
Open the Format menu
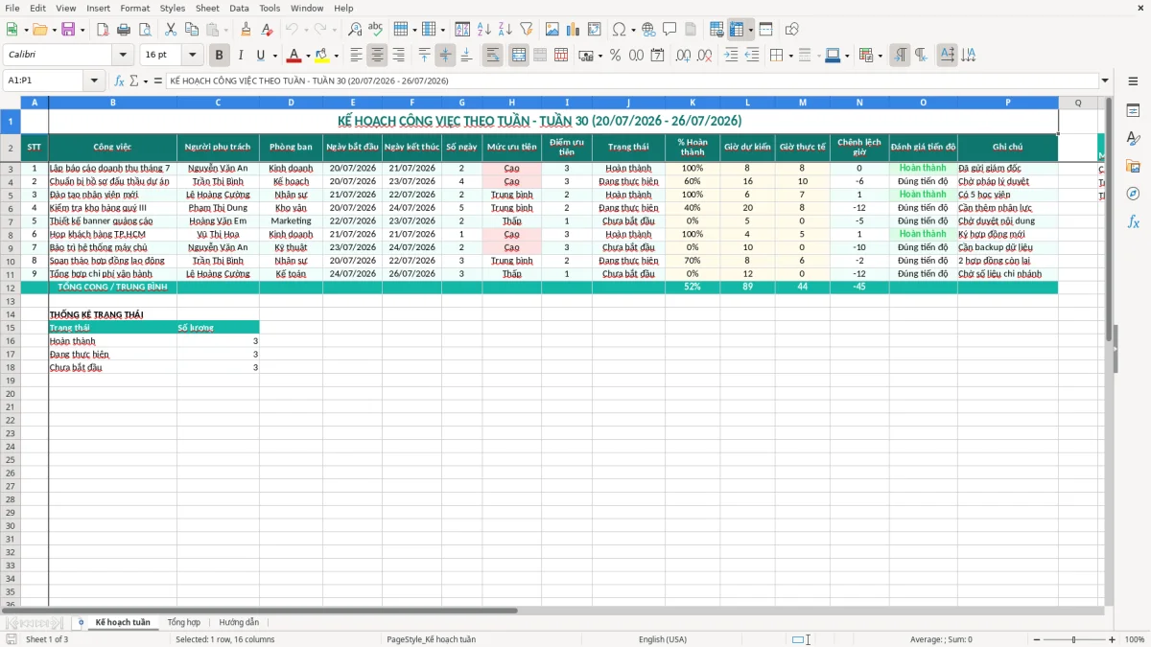134,8
